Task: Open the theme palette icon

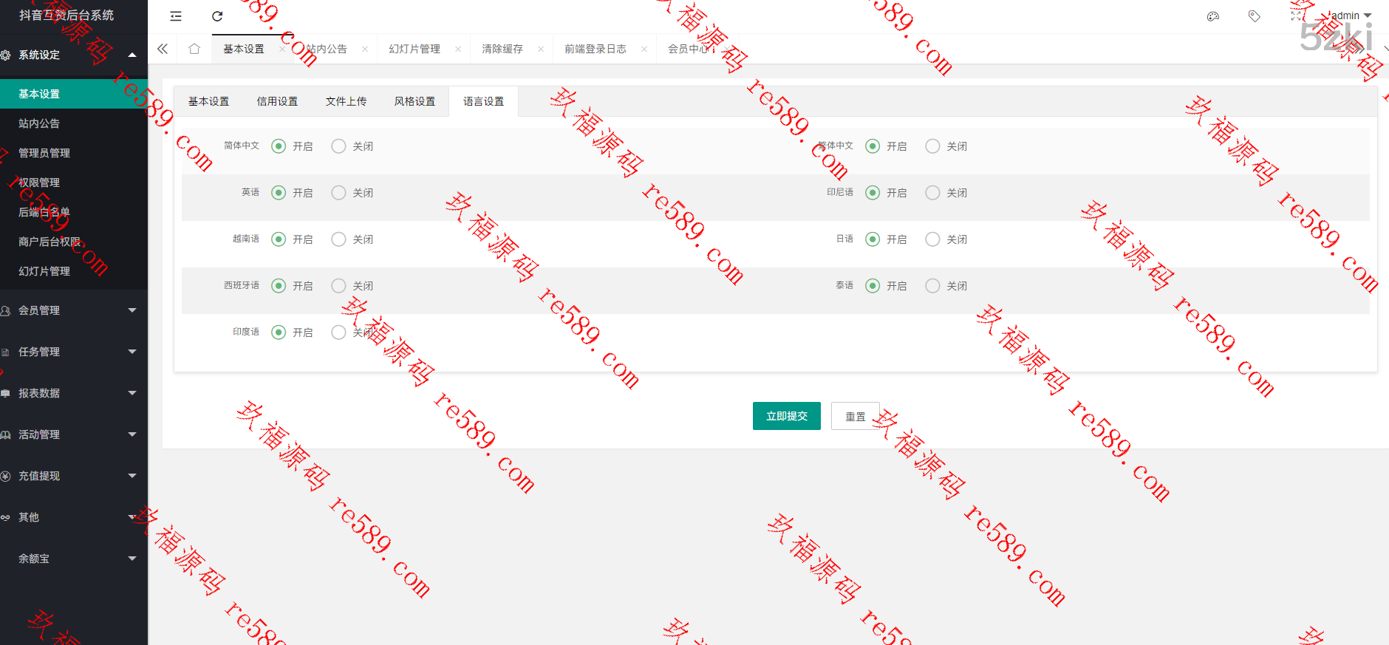Action: [1212, 16]
